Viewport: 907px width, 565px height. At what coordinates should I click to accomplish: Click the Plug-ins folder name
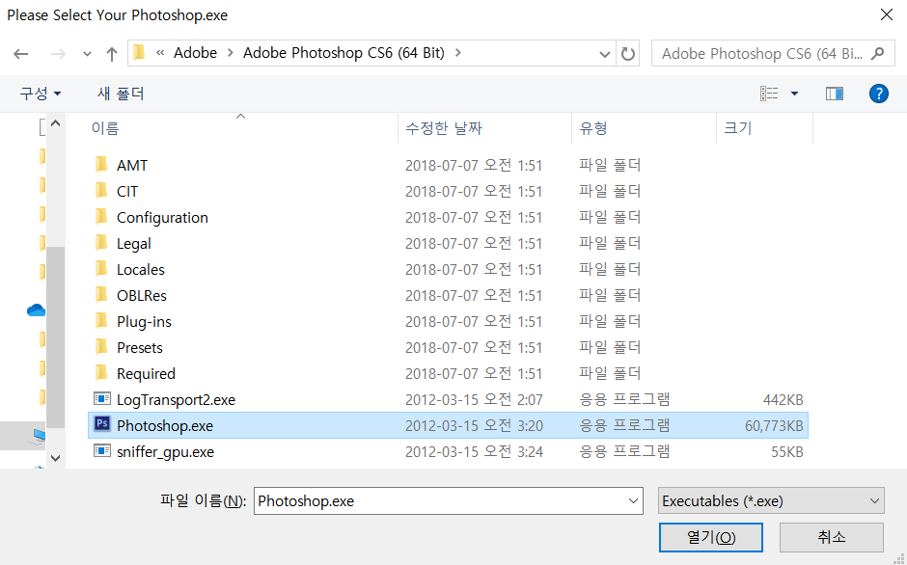coord(144,321)
